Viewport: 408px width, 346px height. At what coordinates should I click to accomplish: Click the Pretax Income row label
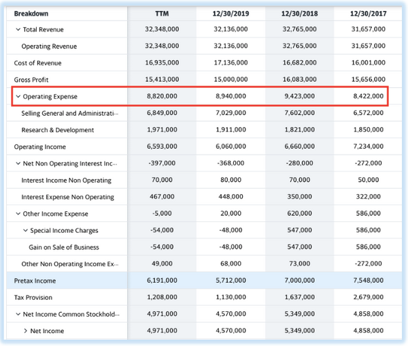[x=35, y=281]
